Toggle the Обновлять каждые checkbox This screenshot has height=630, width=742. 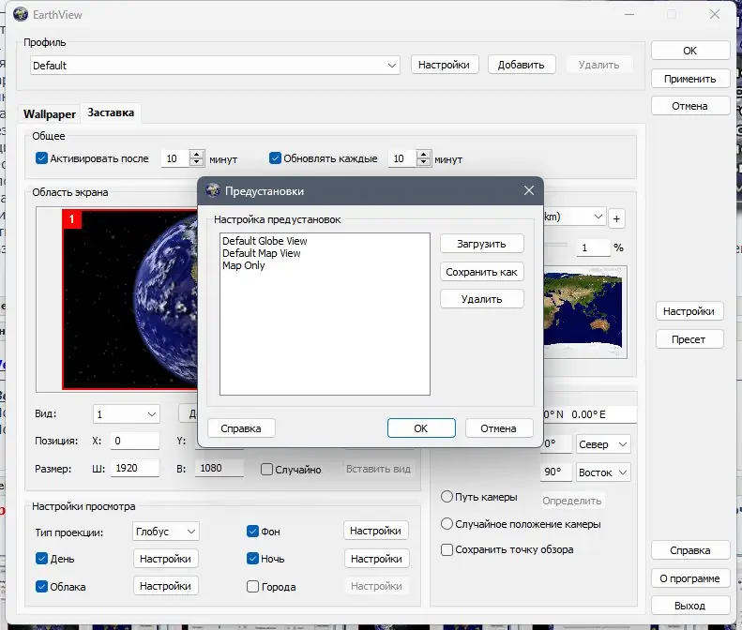pos(275,158)
